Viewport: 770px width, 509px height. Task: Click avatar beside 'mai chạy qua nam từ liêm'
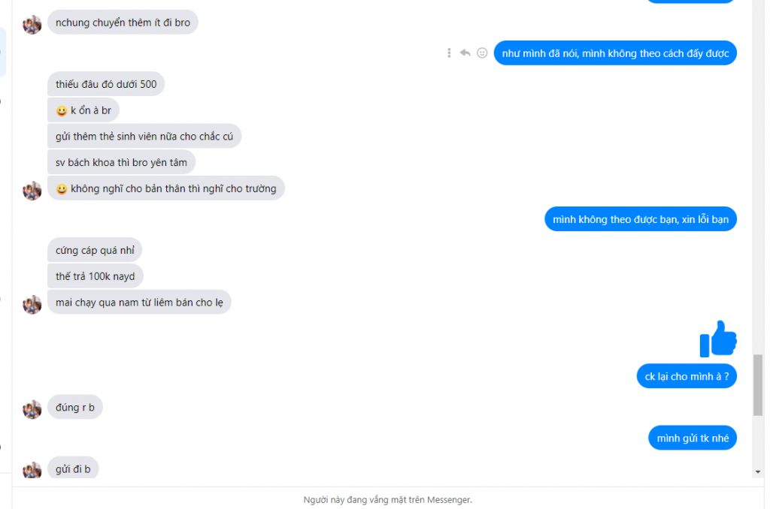coord(32,304)
